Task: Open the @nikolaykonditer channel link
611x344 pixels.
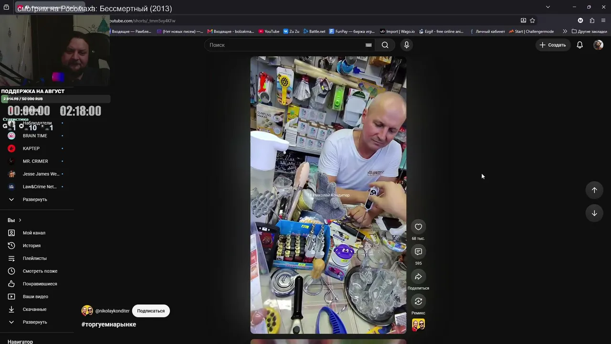Action: tap(113, 311)
